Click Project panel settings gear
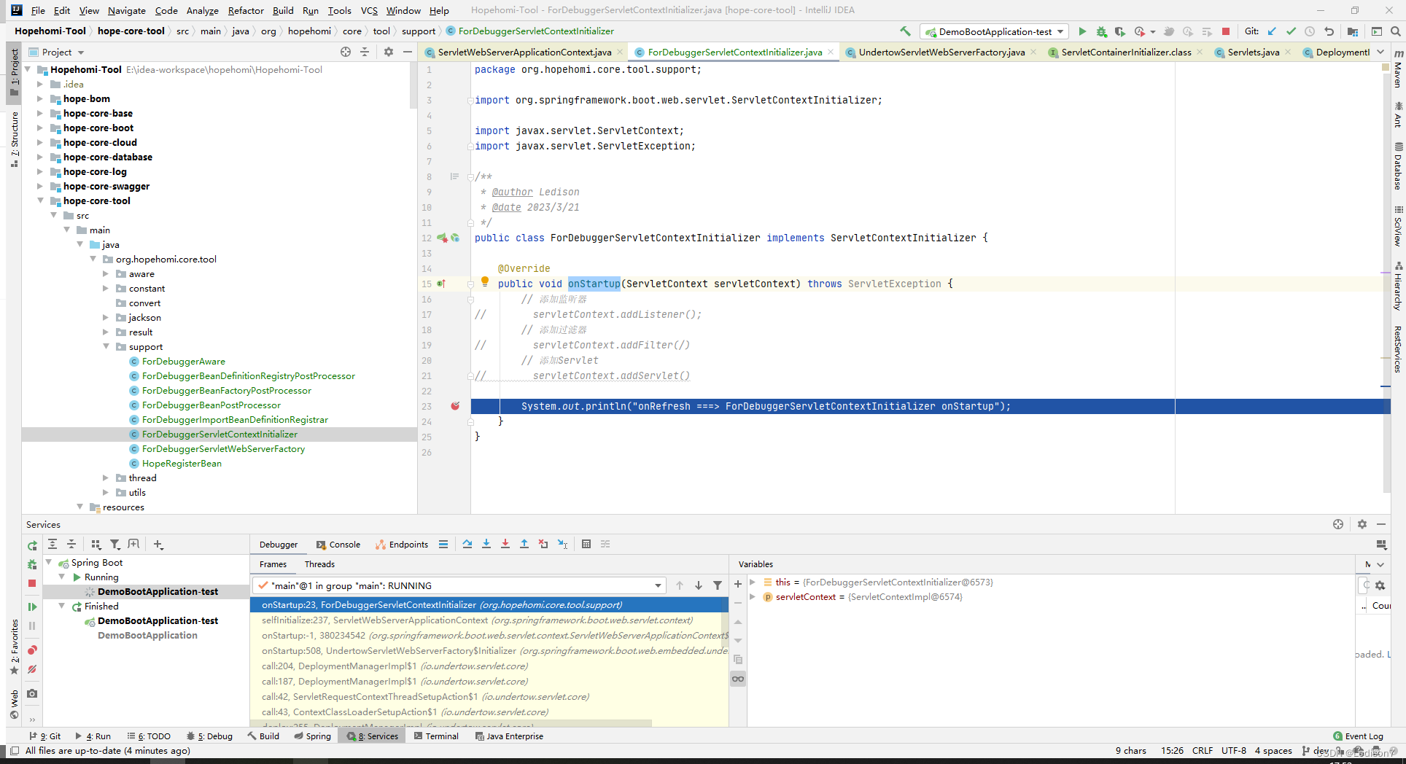Viewport: 1406px width, 764px height. click(x=389, y=52)
